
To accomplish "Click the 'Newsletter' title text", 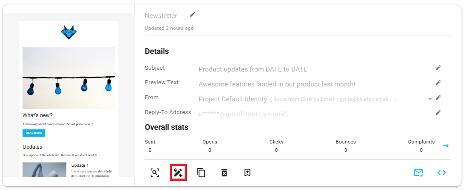I will 161,16.
